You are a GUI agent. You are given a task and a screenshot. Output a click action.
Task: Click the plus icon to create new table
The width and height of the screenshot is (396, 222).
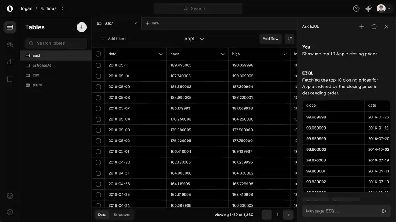coord(82,27)
